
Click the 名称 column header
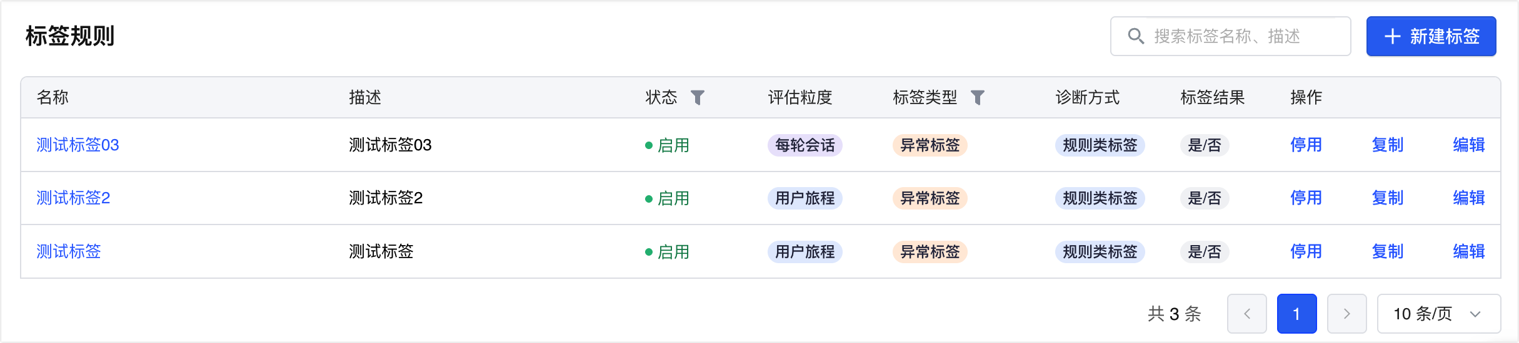pos(53,97)
